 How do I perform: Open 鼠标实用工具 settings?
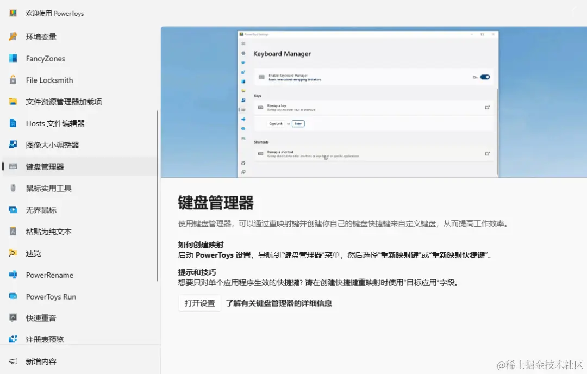(48, 188)
